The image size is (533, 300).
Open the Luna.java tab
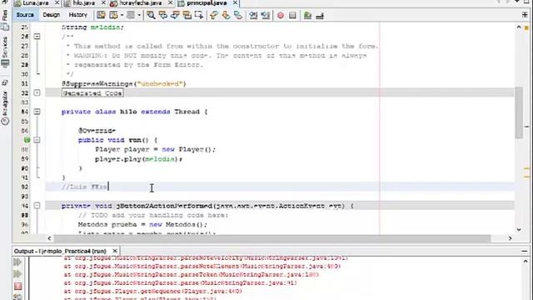[35, 3]
